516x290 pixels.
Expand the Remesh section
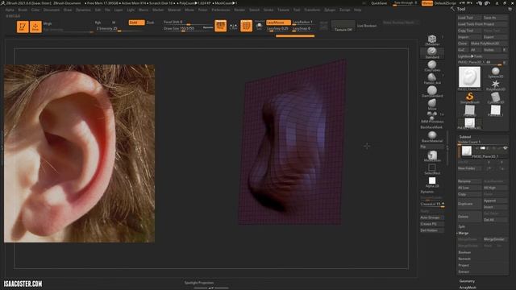464,259
